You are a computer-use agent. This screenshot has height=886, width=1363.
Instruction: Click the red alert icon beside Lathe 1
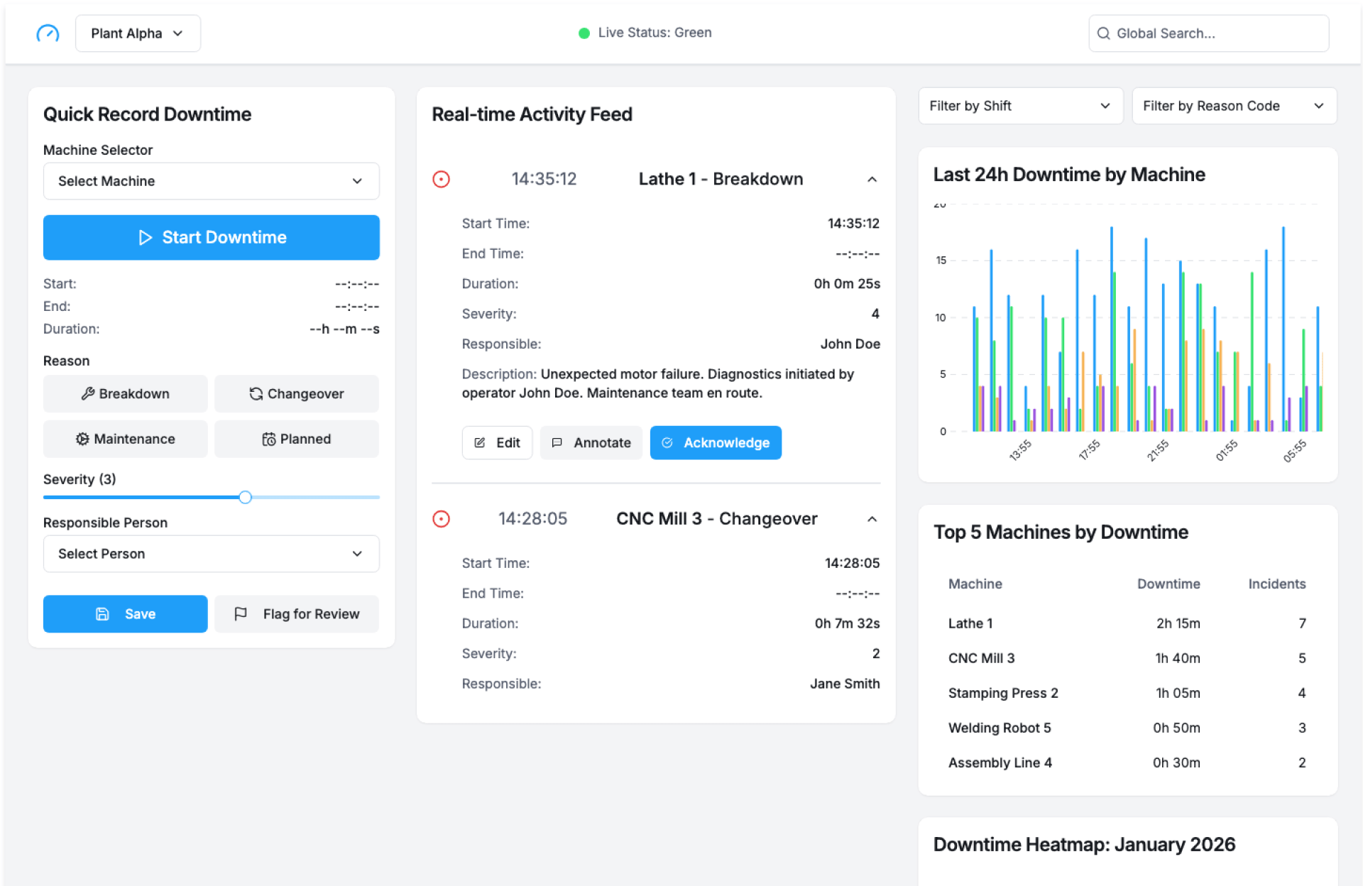441,179
